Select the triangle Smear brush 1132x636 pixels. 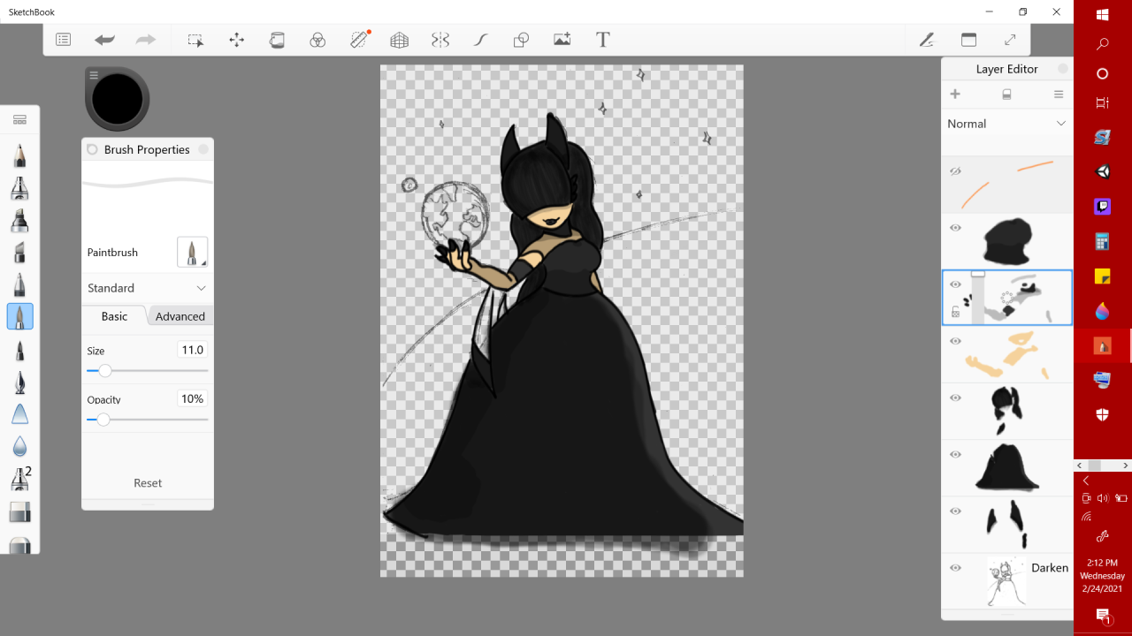pos(19,413)
